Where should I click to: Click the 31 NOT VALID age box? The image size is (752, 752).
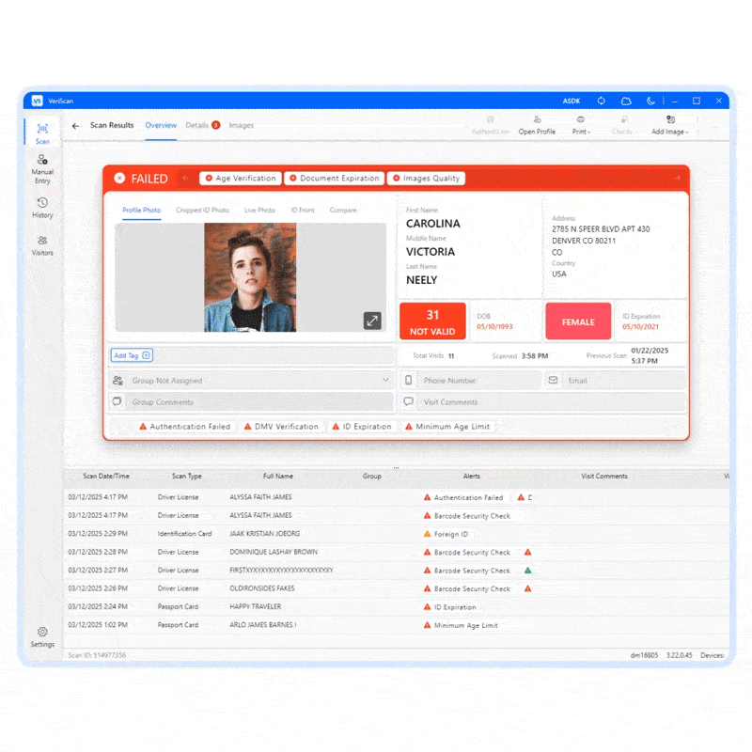point(432,321)
